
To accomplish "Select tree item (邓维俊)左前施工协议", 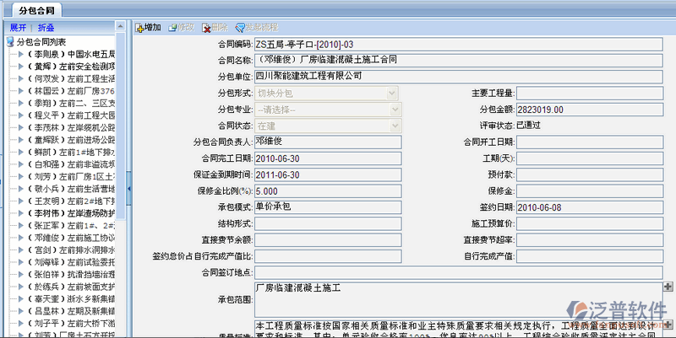I will pos(71,238).
